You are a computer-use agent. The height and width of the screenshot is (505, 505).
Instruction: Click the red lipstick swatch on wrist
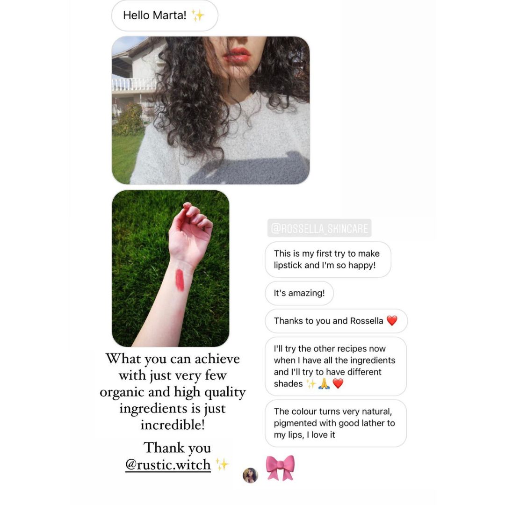click(180, 280)
